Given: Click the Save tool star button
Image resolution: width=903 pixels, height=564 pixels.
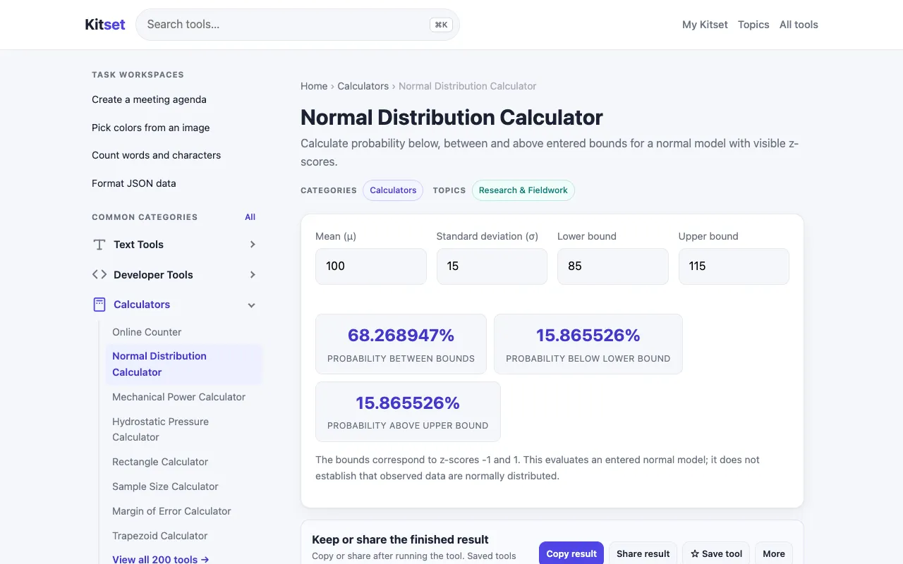Looking at the screenshot, I should (716, 553).
